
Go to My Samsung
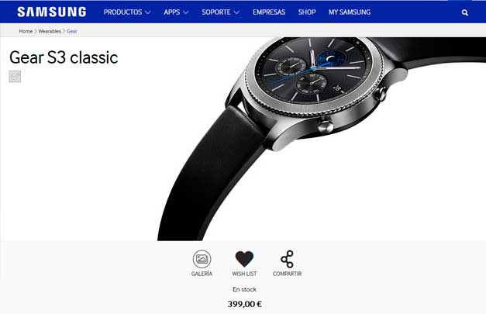(350, 12)
